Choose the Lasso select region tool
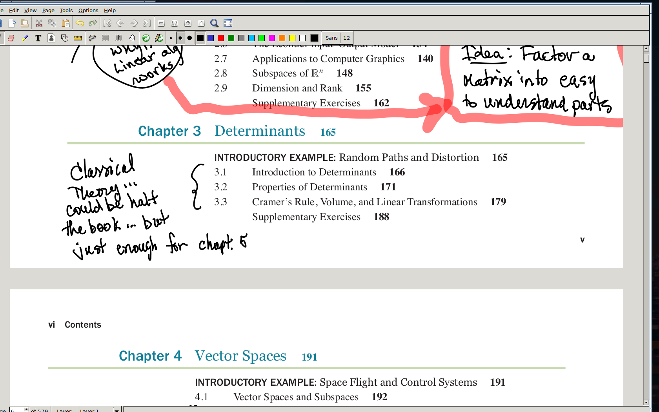 point(92,38)
